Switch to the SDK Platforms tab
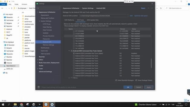This screenshot has width=190, height=107. tap(69, 20)
